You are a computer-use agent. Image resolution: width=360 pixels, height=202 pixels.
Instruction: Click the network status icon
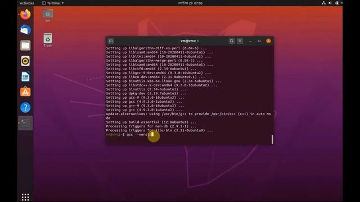point(324,3)
